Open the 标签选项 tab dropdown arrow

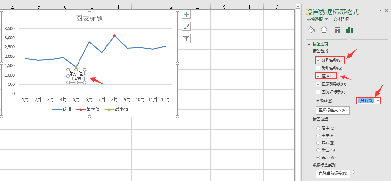point(326,19)
